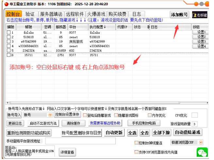Click the 全选 button
Image resolution: width=214 pixels, height=160 pixels.
pos(132,133)
